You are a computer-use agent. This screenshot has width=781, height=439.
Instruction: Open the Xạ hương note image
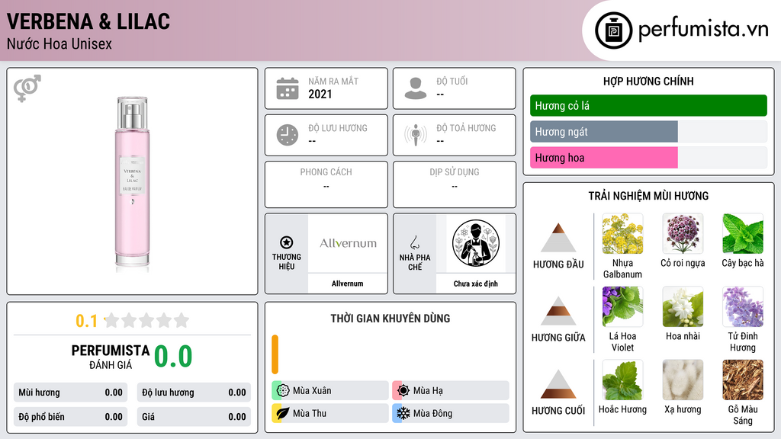[x=683, y=380]
